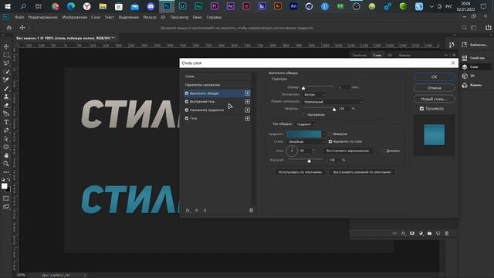Click the gradient scale slider handle
The height and width of the screenshot is (278, 494).
(309, 161)
